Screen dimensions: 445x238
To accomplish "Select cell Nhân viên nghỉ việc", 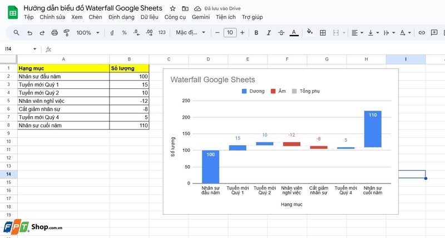I will point(63,101).
